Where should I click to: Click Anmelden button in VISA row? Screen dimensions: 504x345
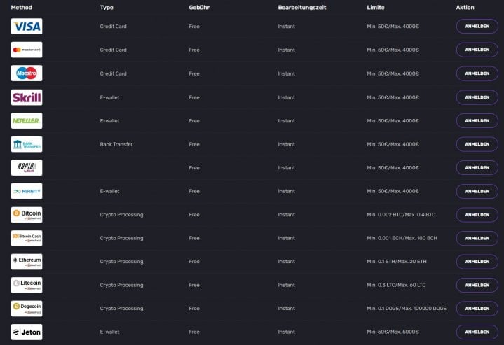[477, 27]
